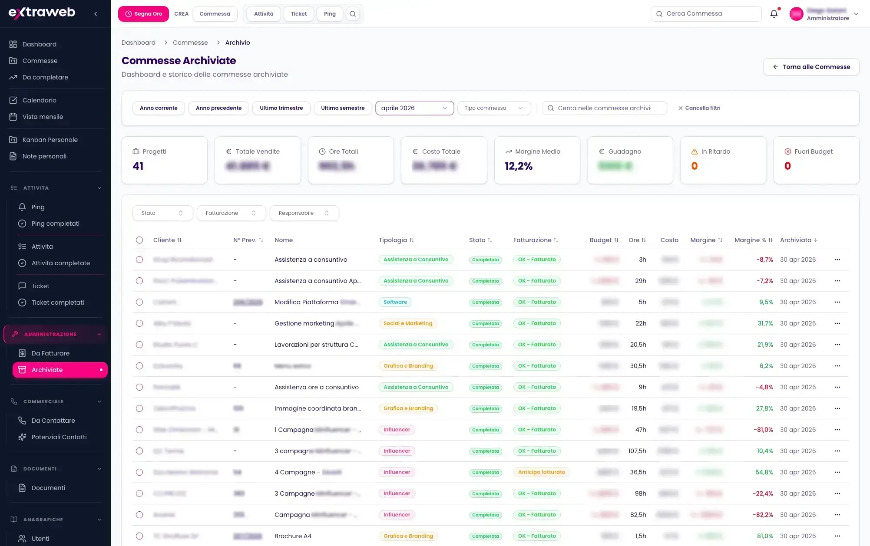Click the Cancella filtri link
The image size is (870, 546).
(x=699, y=108)
